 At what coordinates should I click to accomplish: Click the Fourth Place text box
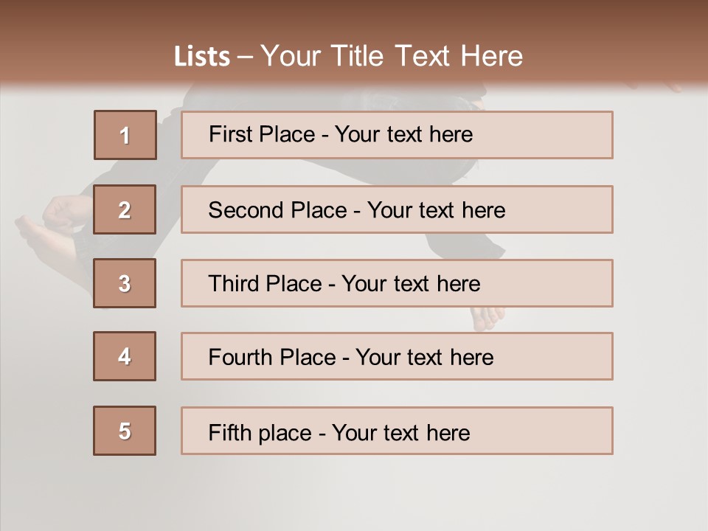pyautogui.click(x=397, y=356)
